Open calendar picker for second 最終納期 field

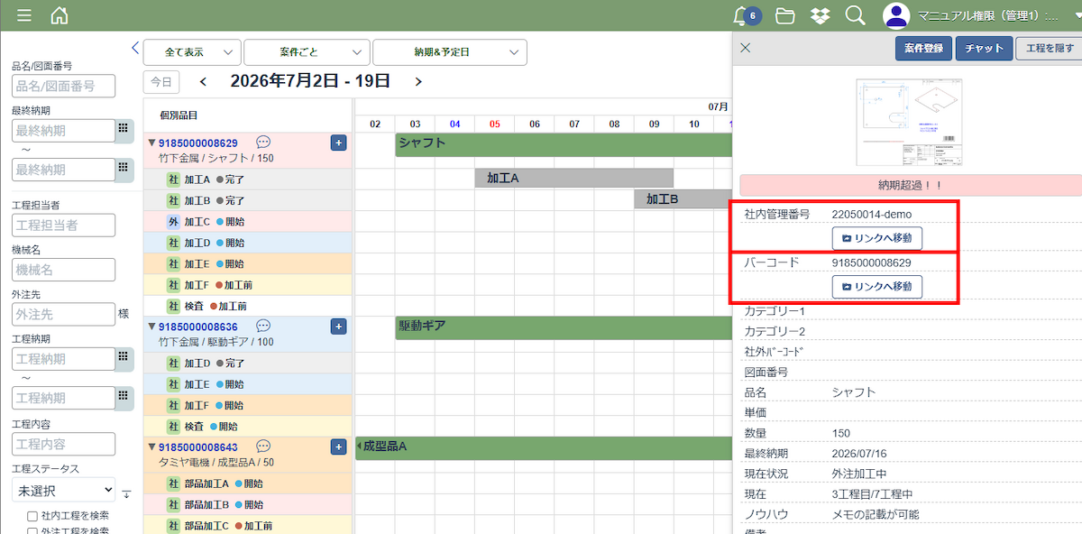pyautogui.click(x=124, y=169)
